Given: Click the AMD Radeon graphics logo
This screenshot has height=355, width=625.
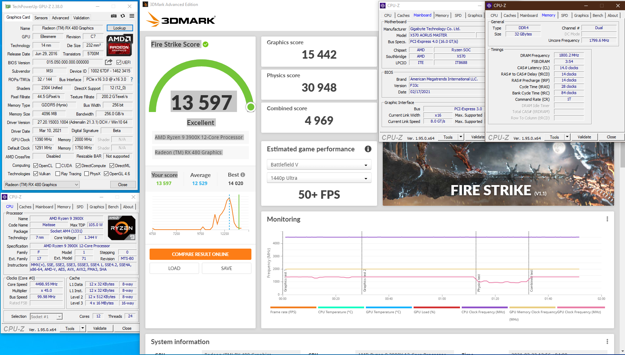Looking at the screenshot, I should tap(119, 45).
